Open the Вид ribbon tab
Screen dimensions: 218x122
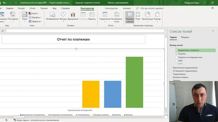pyautogui.click(x=54, y=8)
